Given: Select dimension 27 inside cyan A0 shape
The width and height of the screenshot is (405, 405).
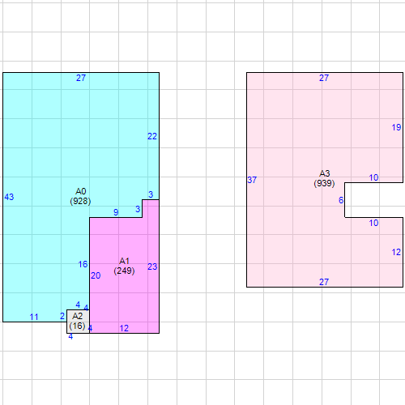Looking at the screenshot, I should 81,78.
